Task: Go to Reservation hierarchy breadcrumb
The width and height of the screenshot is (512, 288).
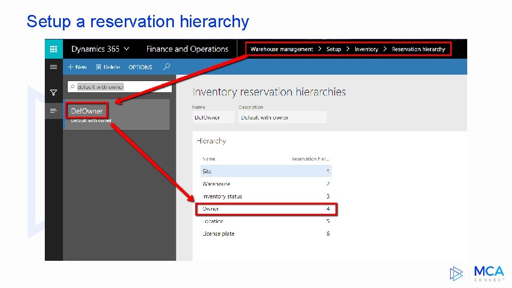Action: 418,49
